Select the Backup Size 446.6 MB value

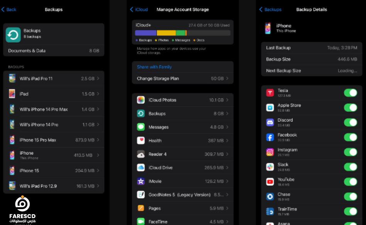347,59
